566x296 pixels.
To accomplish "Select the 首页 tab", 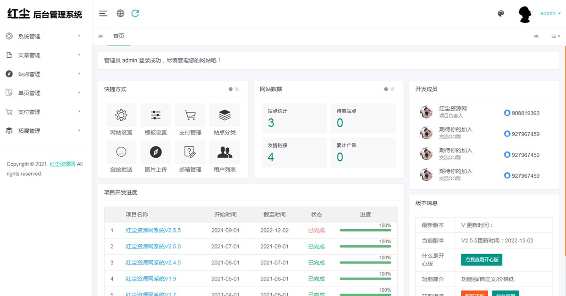I will point(119,36).
